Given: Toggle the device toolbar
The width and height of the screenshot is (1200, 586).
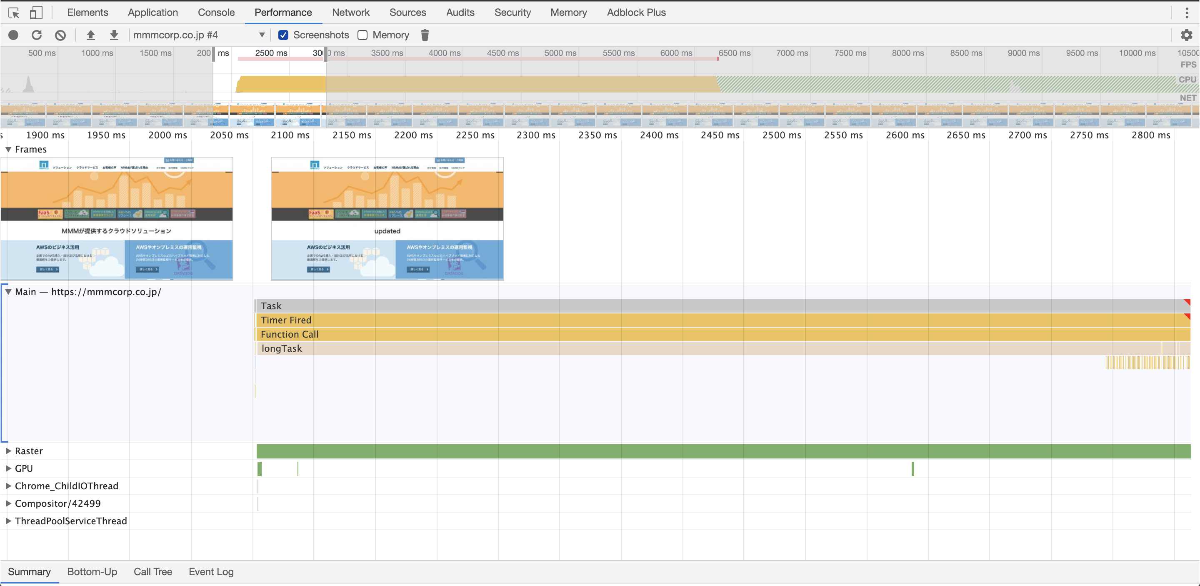Looking at the screenshot, I should tap(36, 12).
